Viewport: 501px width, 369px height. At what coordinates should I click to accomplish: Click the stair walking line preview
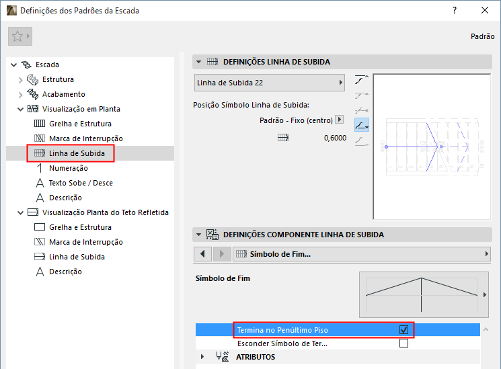(x=432, y=147)
